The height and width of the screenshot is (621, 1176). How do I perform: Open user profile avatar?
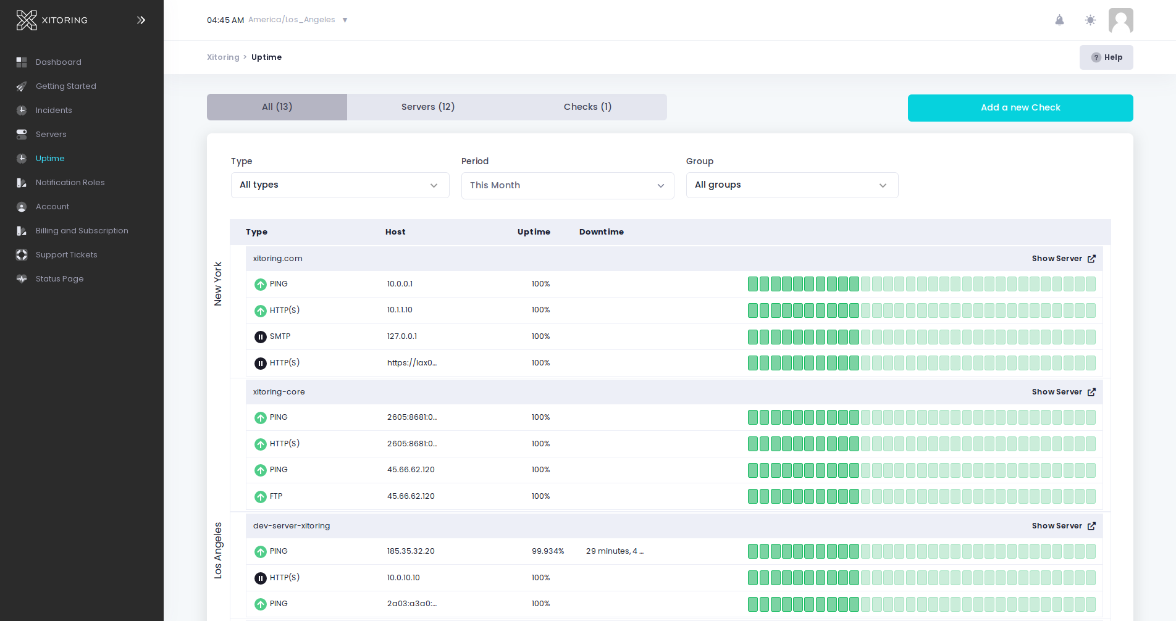[1120, 20]
